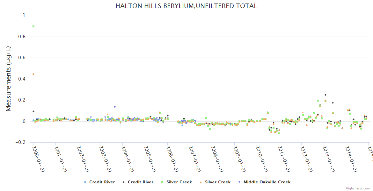Select the green outlier point near 0.9
Screen dimensions: 373x191
coord(33,26)
